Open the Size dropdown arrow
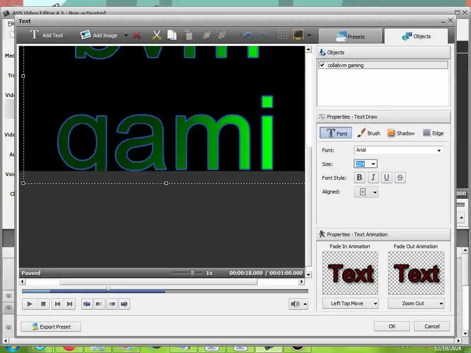The width and height of the screenshot is (471, 353). tap(373, 164)
